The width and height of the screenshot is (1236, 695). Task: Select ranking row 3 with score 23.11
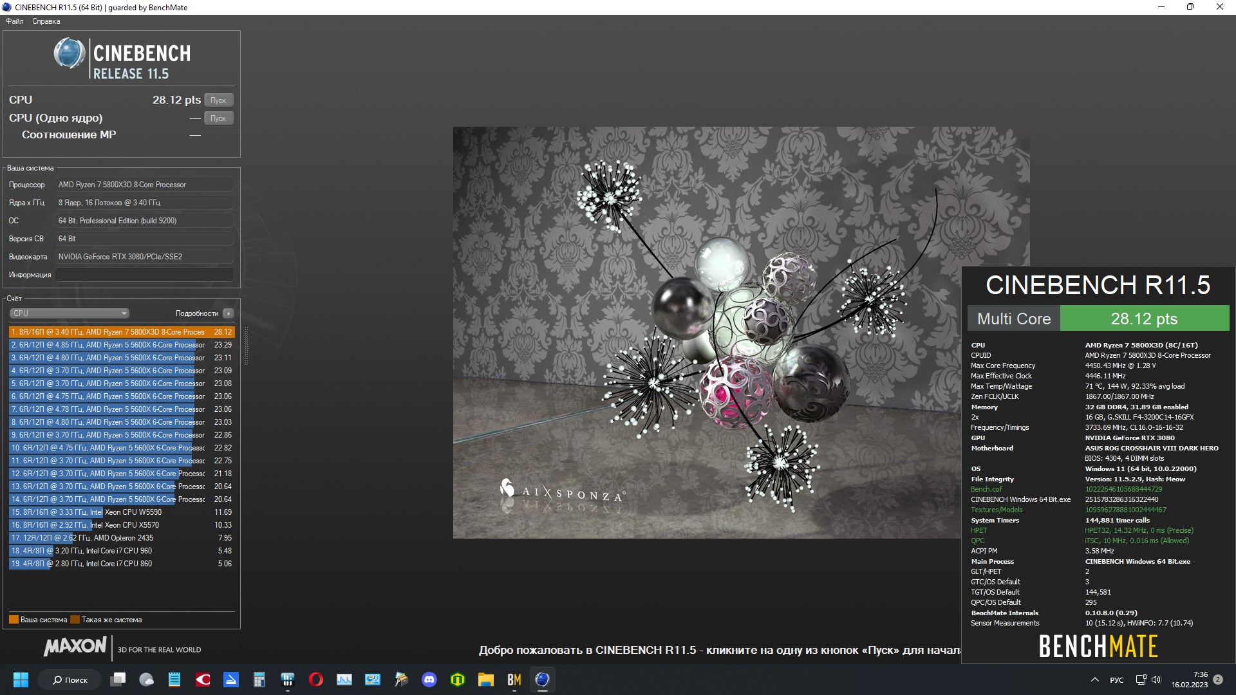(122, 358)
